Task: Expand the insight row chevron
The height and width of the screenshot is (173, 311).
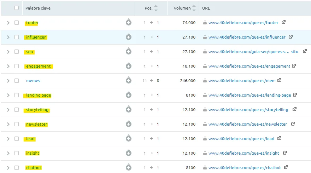Action: [x=8, y=153]
